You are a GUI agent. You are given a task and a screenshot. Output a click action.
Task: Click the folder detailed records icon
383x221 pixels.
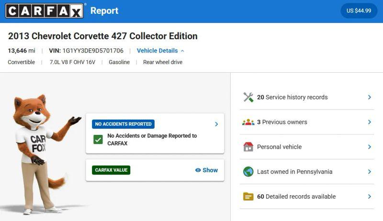248,197
